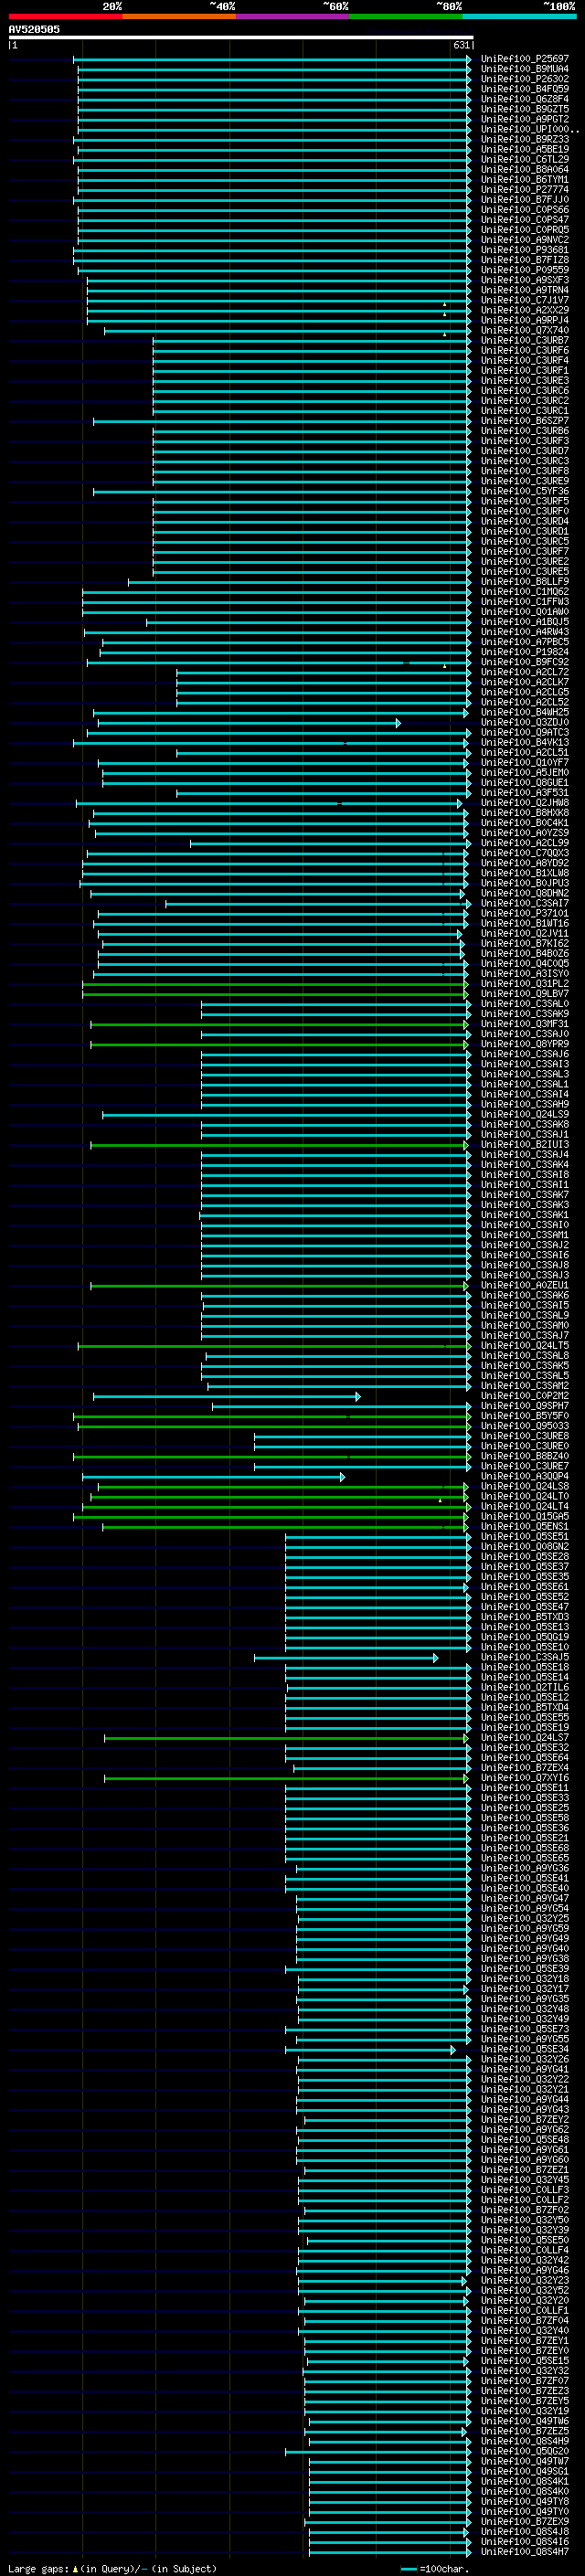Select the UniRef100_B7ZEY1 label
This screenshot has height=2576, width=585.
(x=524, y=2341)
